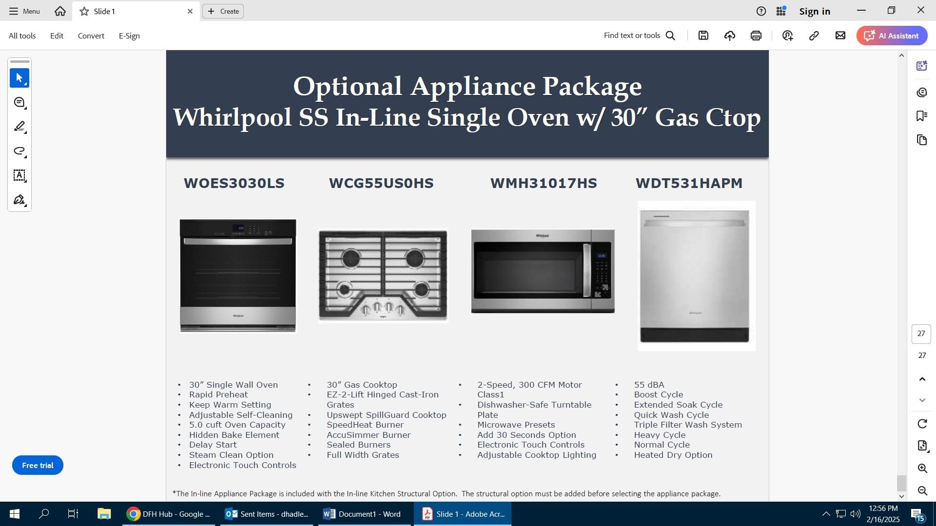Open the Convert menu
The height and width of the screenshot is (526, 936).
[x=91, y=36]
